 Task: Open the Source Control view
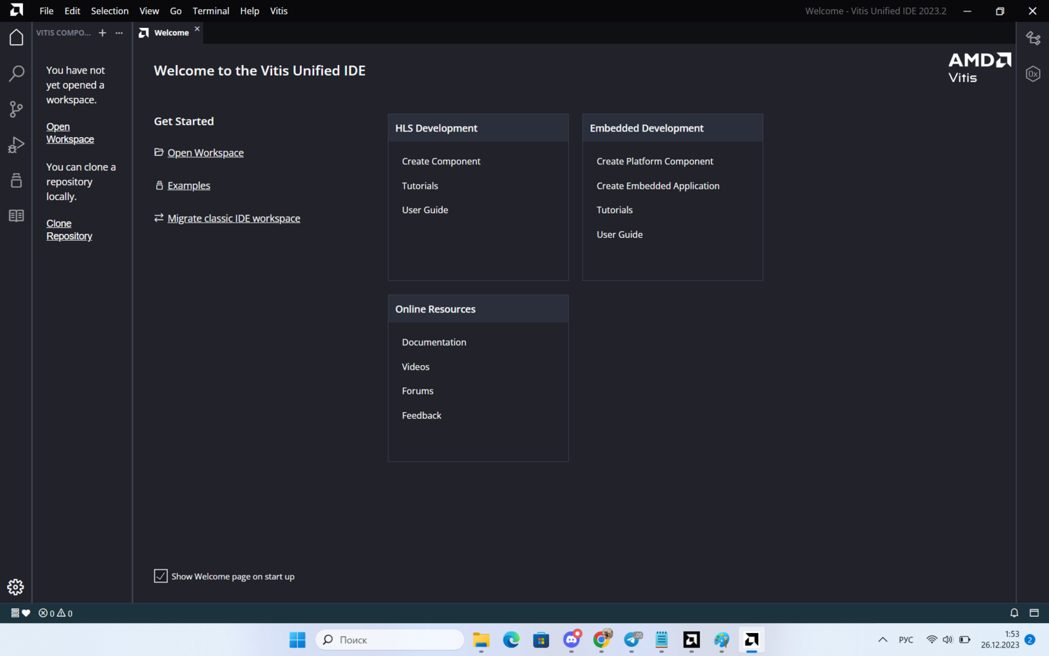(x=16, y=109)
